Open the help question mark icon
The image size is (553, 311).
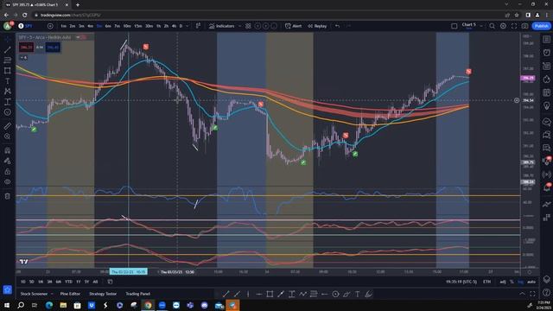(x=547, y=293)
